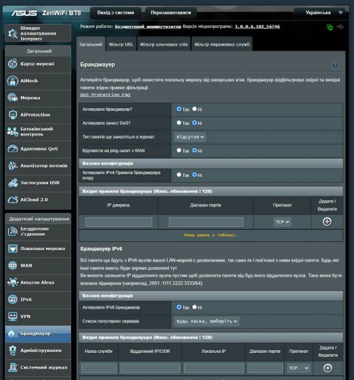The image size is (354, 380).
Task: Click Перезавантажити reboot button
Action: [171, 13]
